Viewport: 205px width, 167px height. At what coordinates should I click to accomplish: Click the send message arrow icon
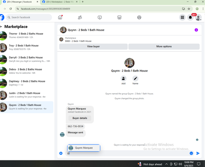pyautogui.click(x=198, y=153)
